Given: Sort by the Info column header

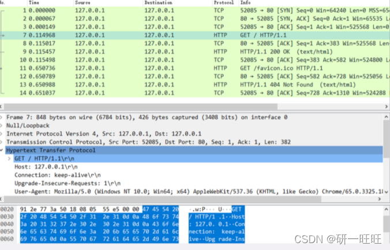Looking at the screenshot, I should click(x=245, y=3).
